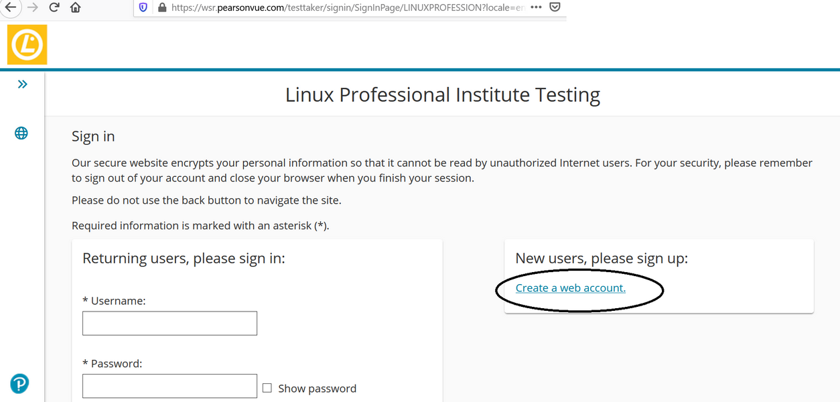
Task: Click the browser back arrow
Action: point(9,7)
